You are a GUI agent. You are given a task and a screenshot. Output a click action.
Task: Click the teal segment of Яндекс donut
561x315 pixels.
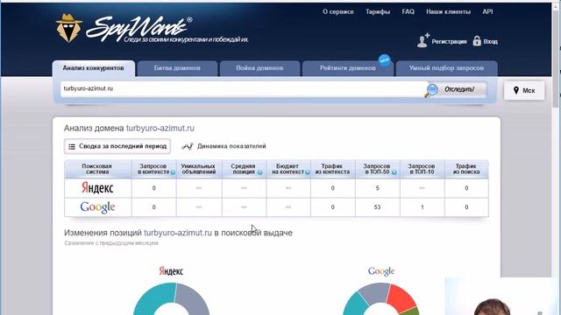point(152,298)
